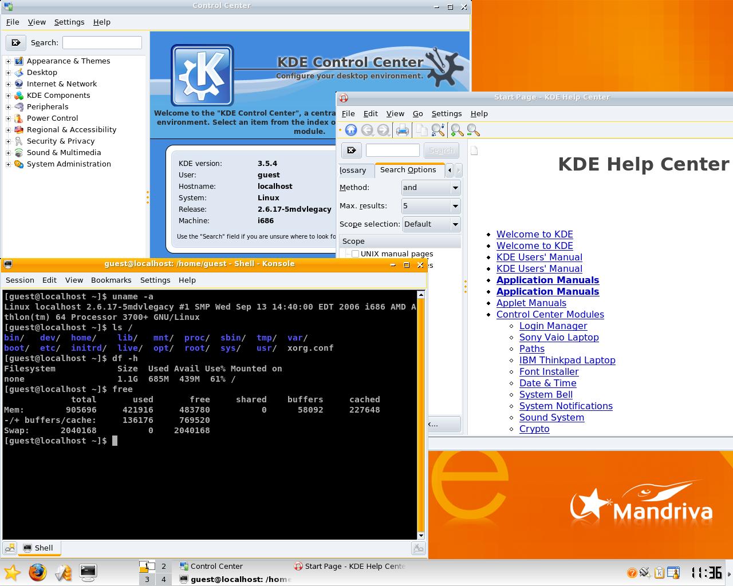Click the third launcher icon beside Firefox
733x586 pixels.
tap(63, 572)
